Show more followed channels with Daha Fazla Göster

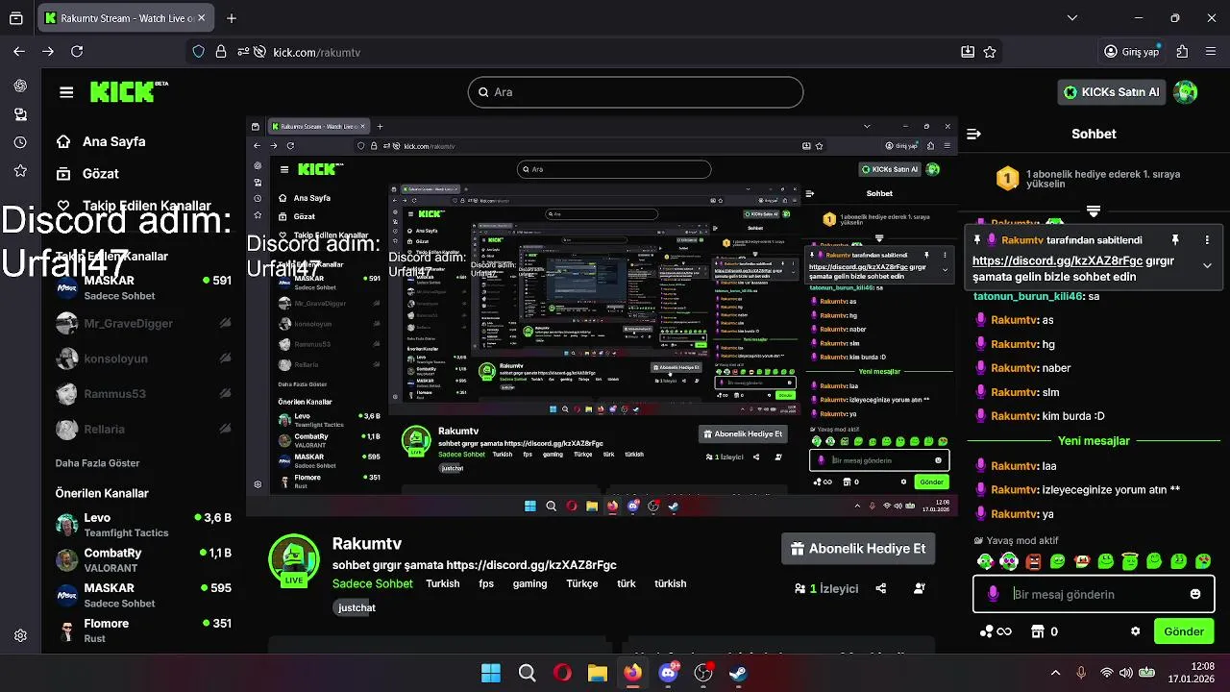click(x=97, y=463)
